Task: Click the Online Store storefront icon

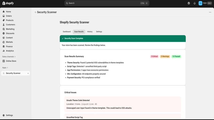Action: (x=4, y=61)
